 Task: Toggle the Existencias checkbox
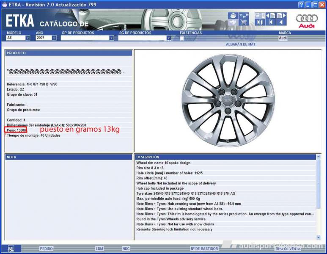click(x=182, y=38)
